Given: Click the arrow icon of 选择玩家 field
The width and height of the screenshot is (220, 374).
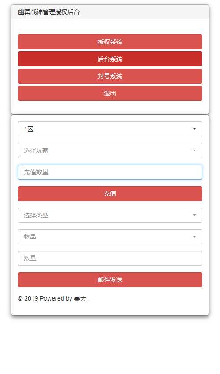Looking at the screenshot, I should pyautogui.click(x=194, y=150).
